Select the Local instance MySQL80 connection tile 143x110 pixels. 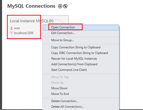click(x=38, y=27)
